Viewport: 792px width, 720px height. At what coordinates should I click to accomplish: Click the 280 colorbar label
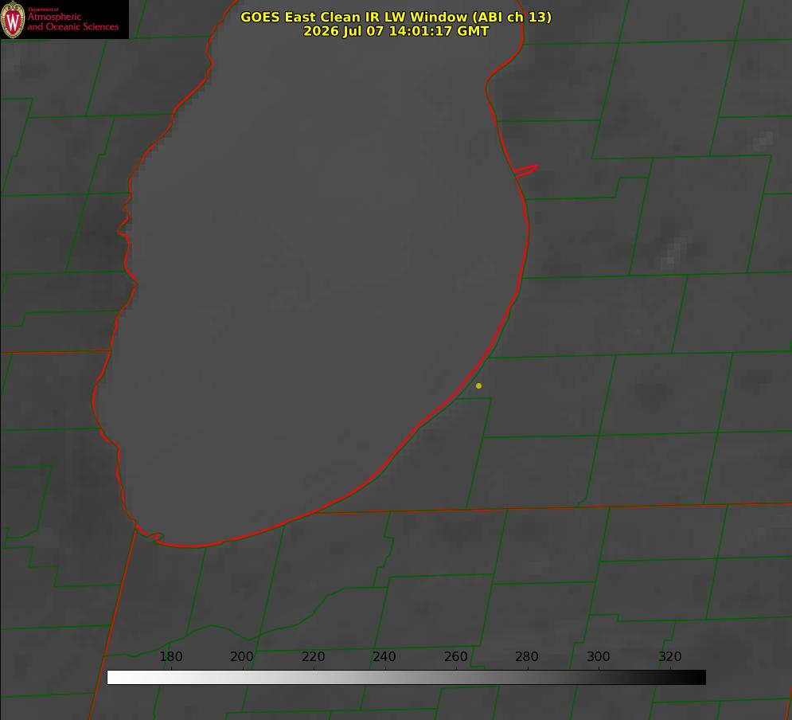coord(527,656)
